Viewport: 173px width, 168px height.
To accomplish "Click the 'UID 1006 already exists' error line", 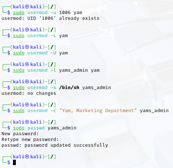I will (x=50, y=18).
